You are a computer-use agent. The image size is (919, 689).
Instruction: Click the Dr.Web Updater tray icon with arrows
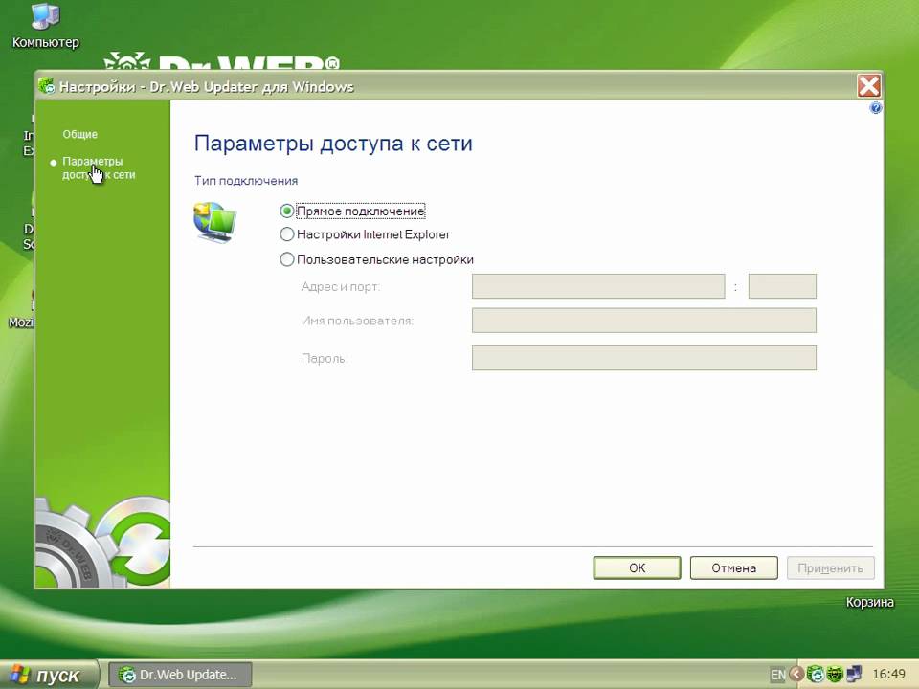pos(816,675)
